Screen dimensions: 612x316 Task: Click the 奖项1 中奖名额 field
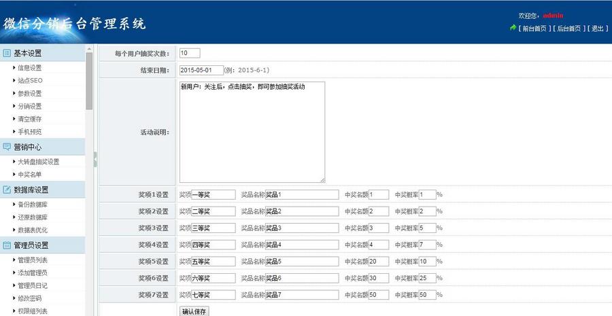tap(379, 194)
